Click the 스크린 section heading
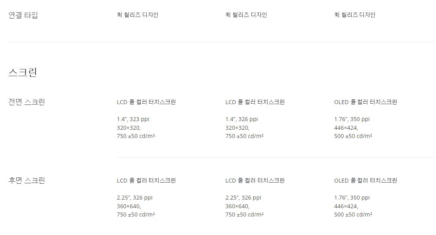Viewport: 436px width, 235px height. pos(23,73)
